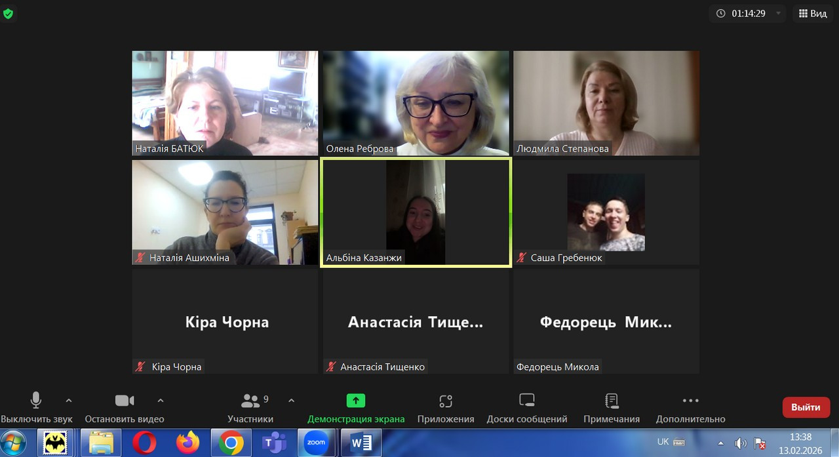Click the Федорець Микола name label
The height and width of the screenshot is (457, 839).
click(x=558, y=367)
